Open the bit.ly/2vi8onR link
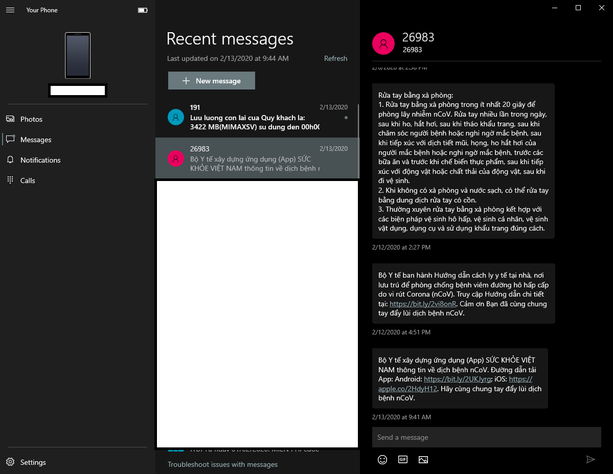The image size is (613, 474). (x=423, y=304)
